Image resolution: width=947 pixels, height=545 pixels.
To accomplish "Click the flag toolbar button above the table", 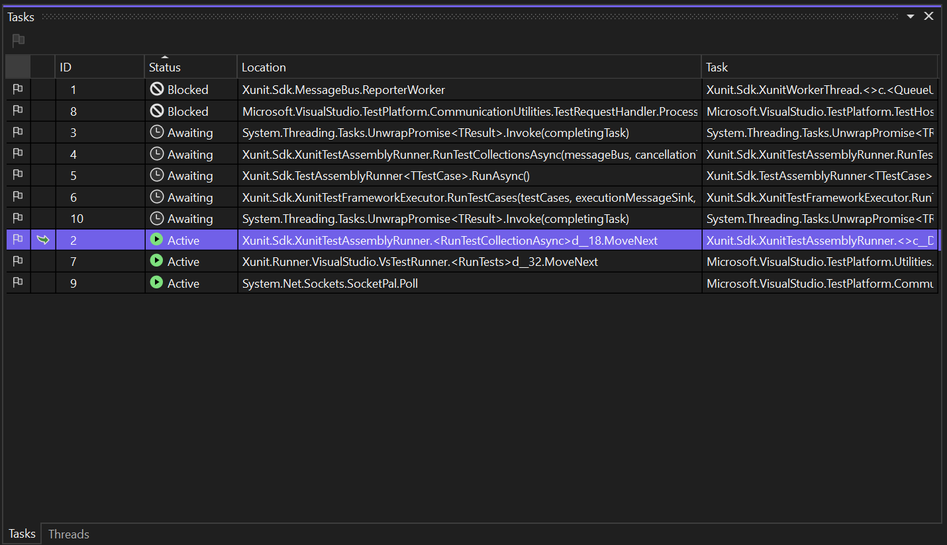I will tap(19, 41).
